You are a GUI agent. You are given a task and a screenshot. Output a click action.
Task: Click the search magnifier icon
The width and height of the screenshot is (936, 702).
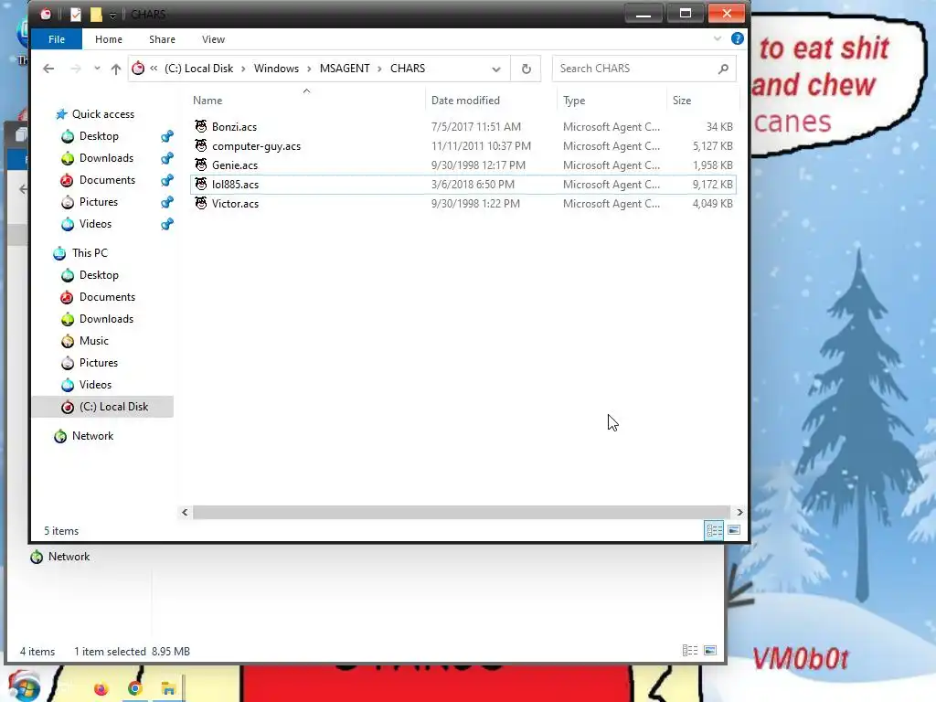click(723, 69)
